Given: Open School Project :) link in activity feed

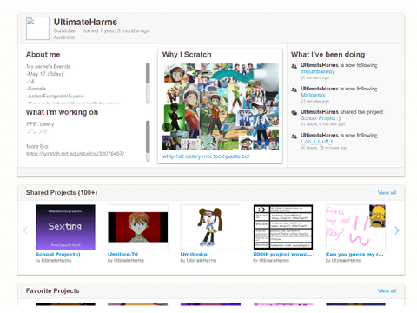Looking at the screenshot, I should 321,118.
